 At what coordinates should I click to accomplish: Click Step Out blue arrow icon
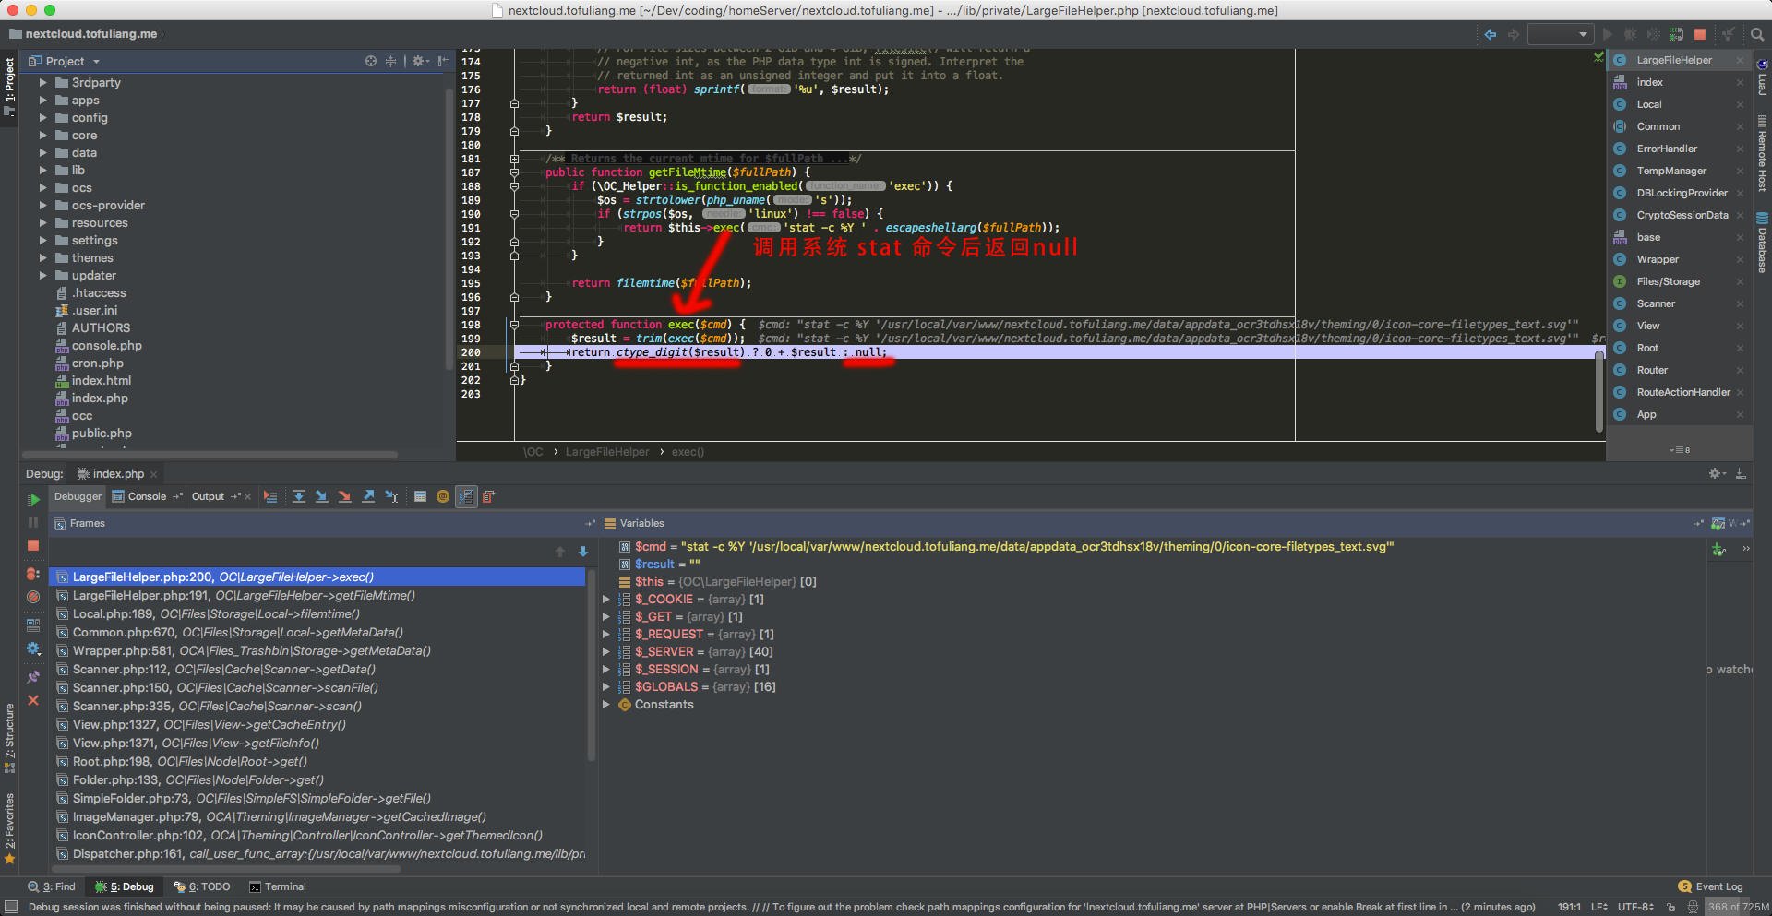pyautogui.click(x=368, y=496)
